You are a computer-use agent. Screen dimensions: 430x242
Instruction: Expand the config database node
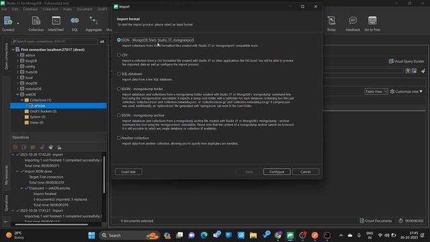[17, 67]
